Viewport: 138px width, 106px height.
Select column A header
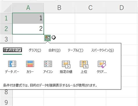click(28, 8)
